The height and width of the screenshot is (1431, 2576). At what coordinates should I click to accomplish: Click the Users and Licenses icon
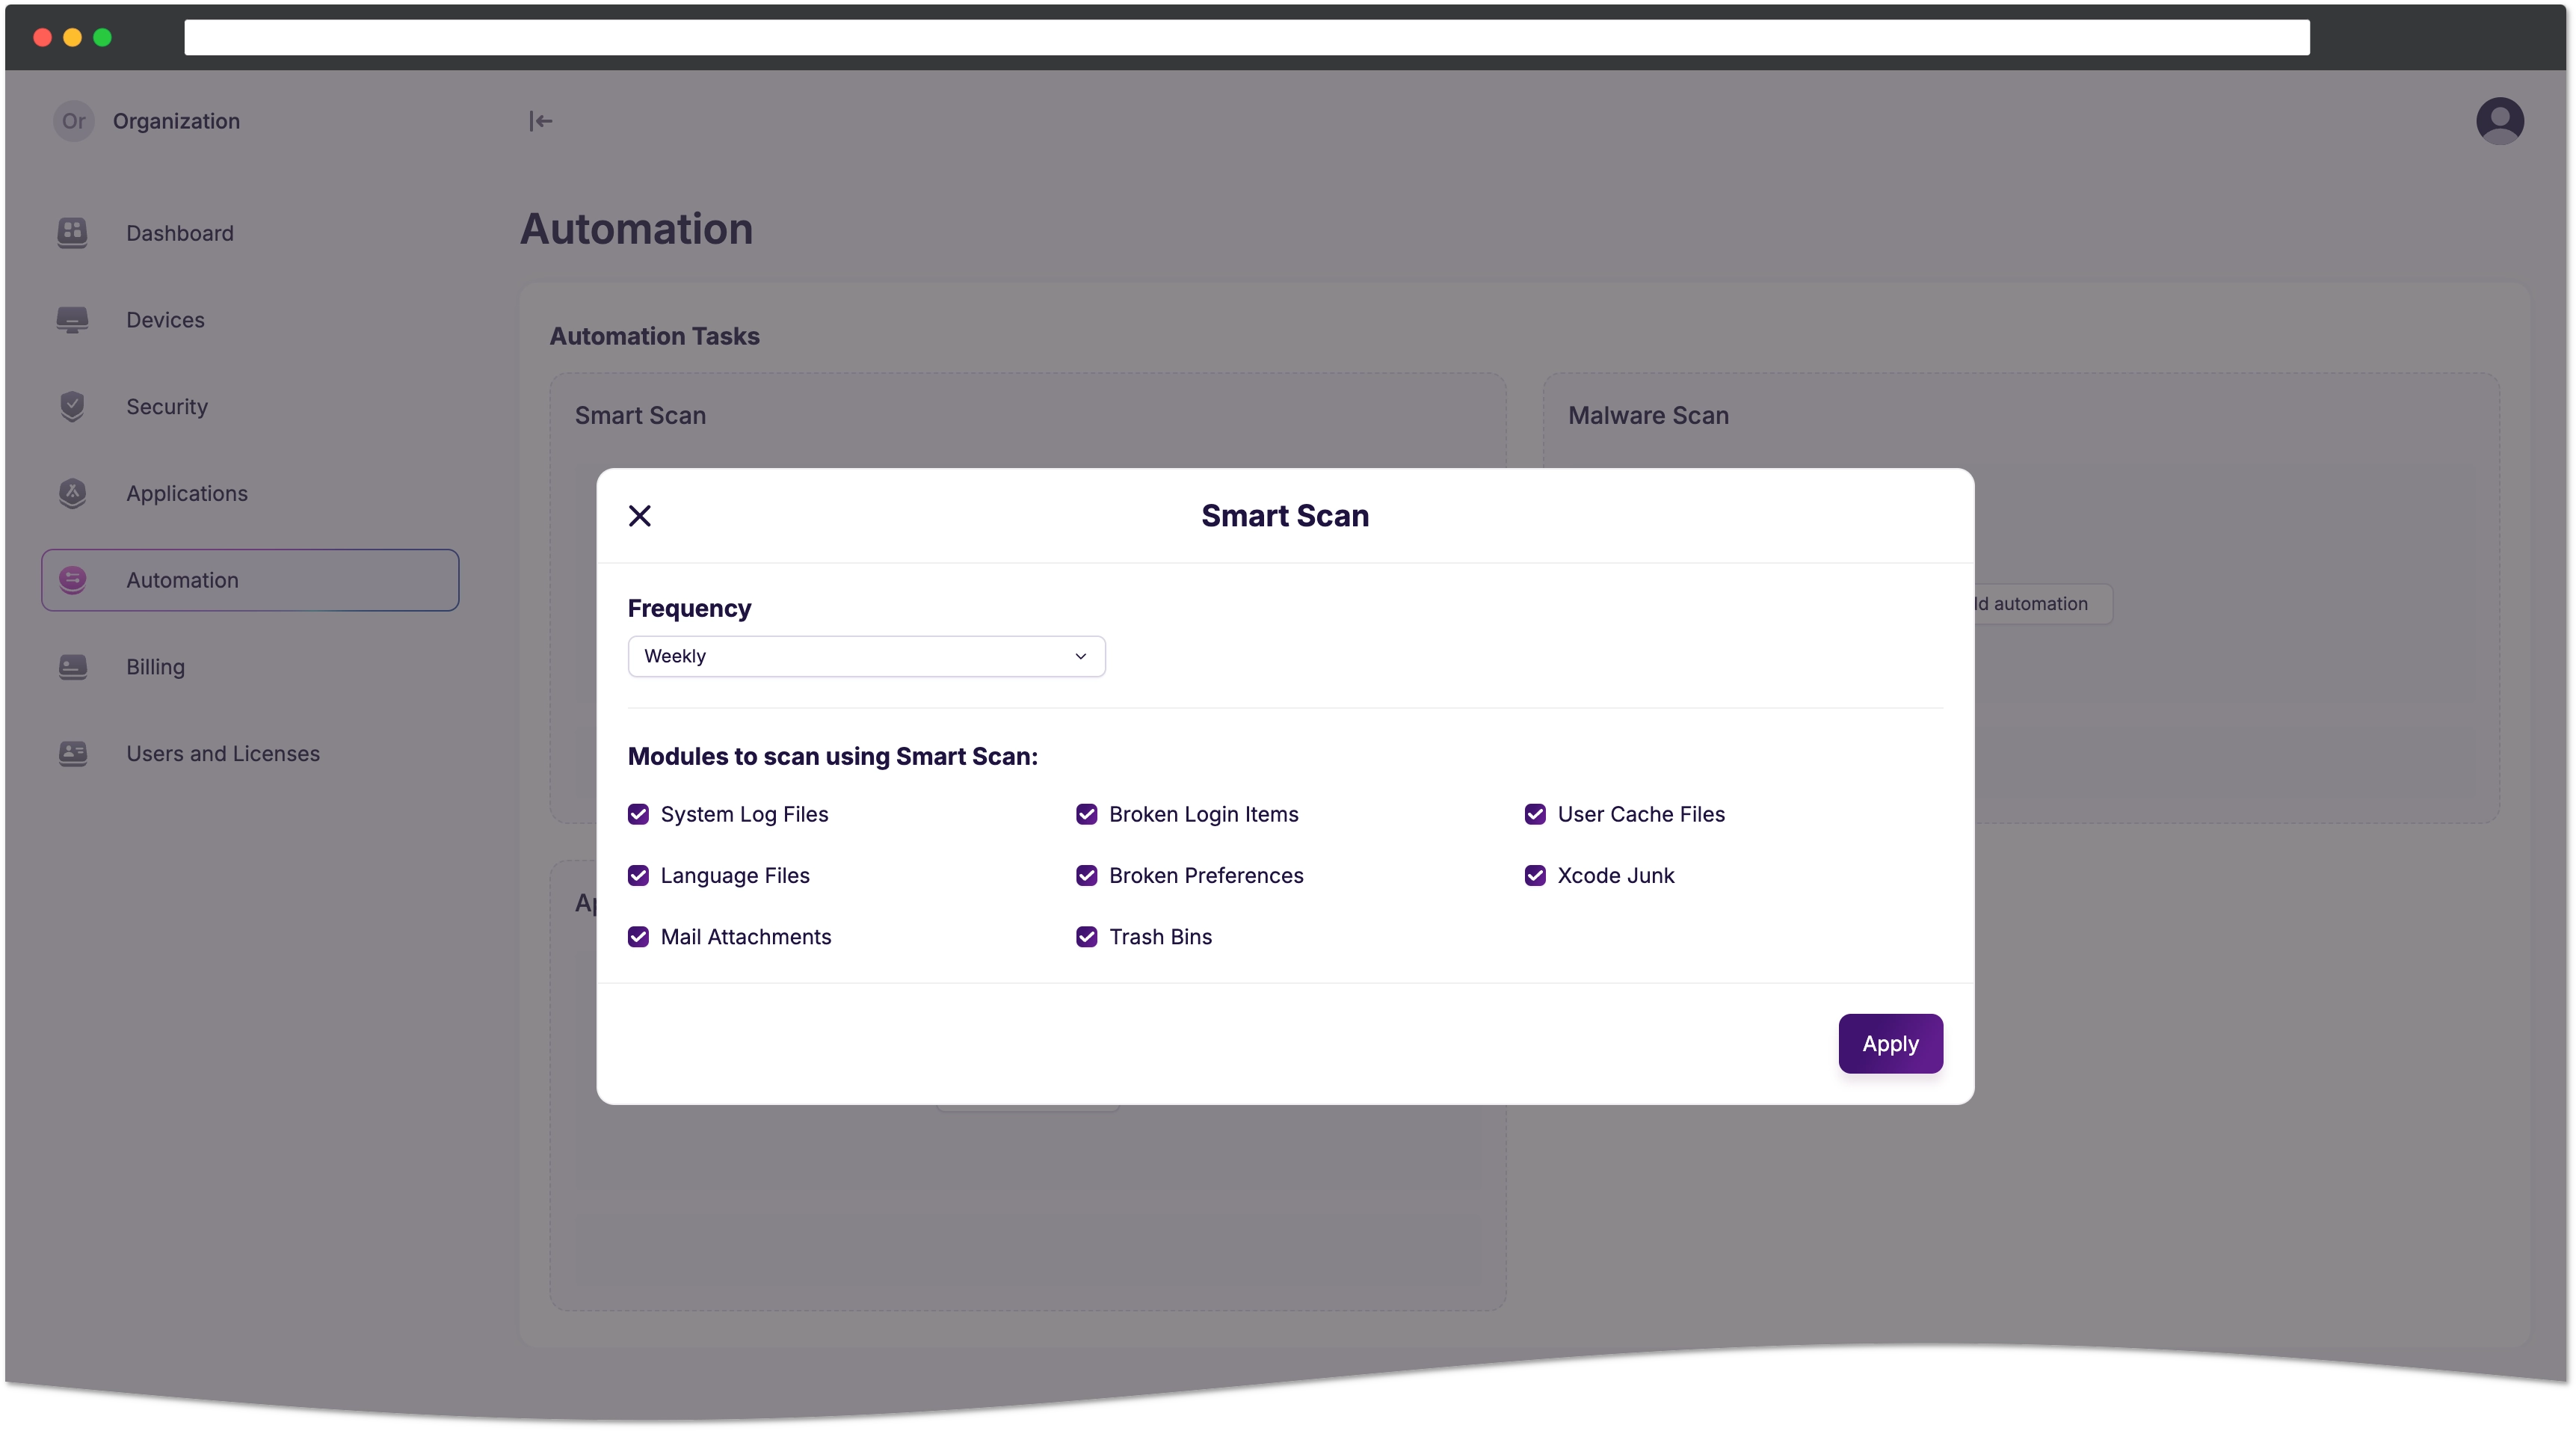(73, 752)
